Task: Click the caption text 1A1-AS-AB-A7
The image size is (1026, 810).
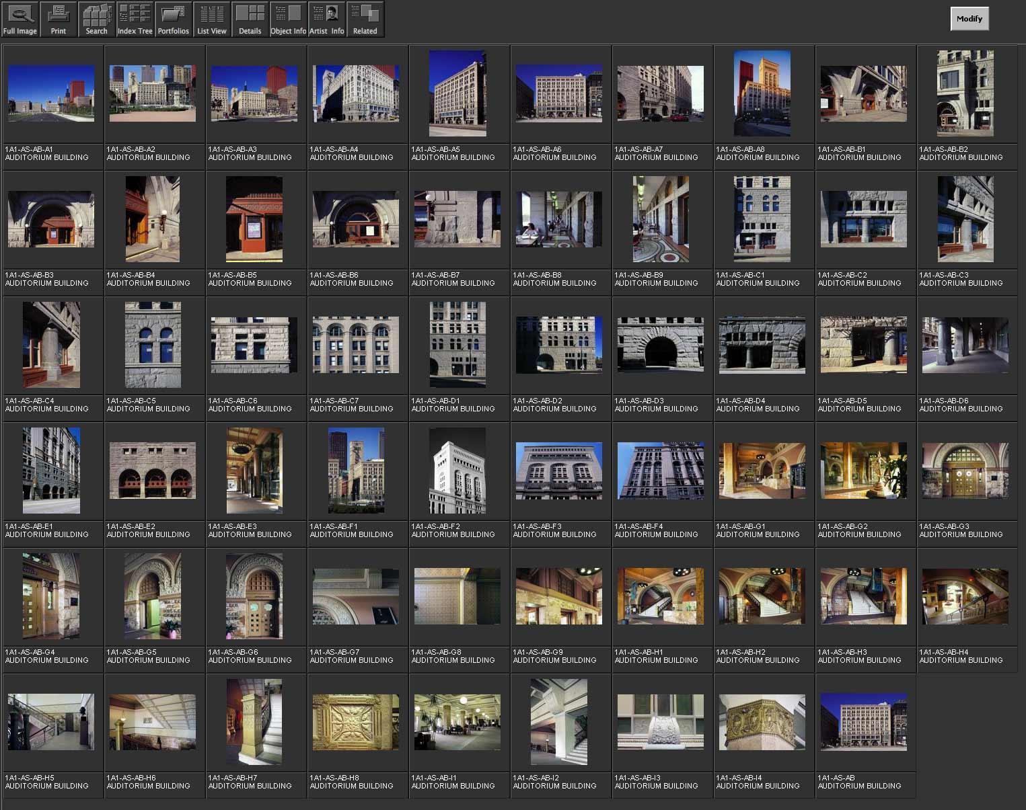Action: pyautogui.click(x=639, y=149)
